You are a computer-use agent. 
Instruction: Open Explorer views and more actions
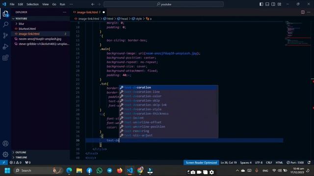pos(64,12)
